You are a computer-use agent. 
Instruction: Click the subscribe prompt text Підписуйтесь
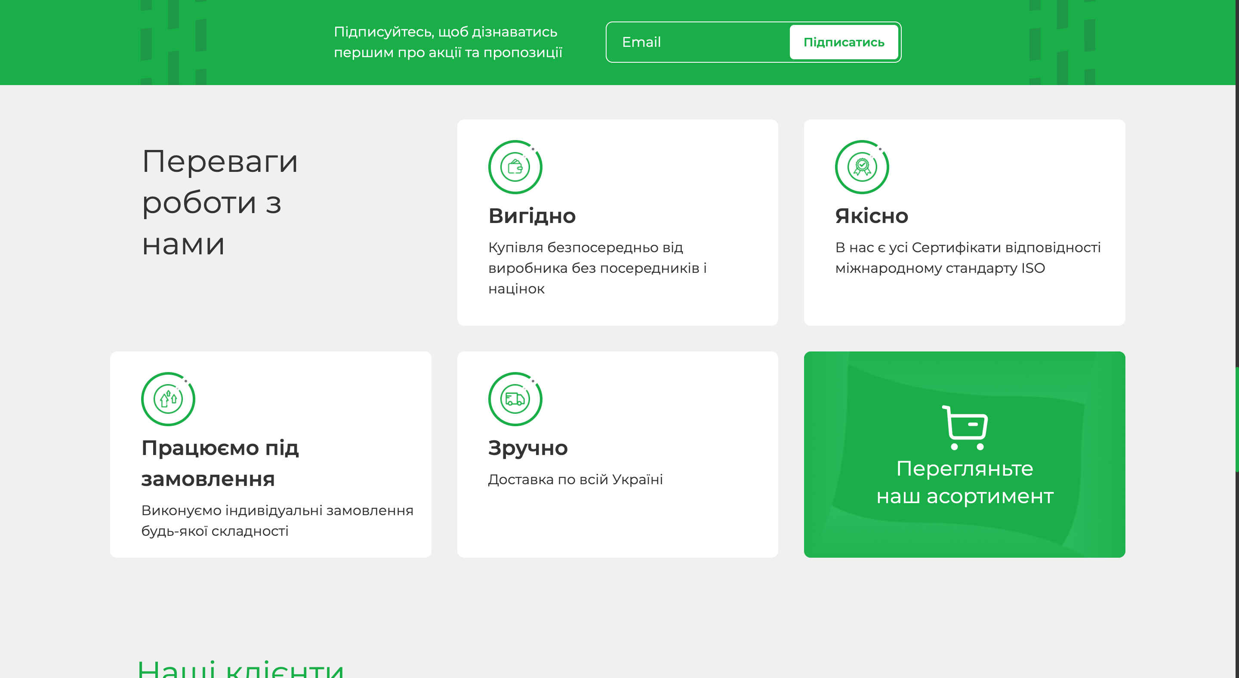[448, 42]
